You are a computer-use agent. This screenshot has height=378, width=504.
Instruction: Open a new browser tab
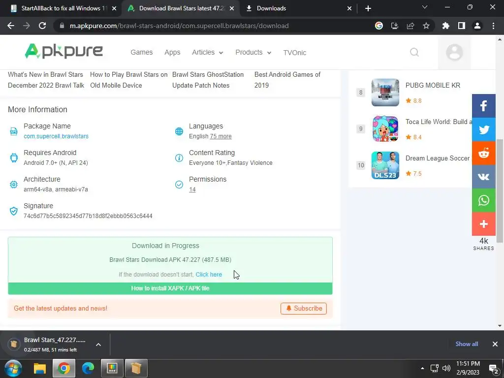pos(368,9)
